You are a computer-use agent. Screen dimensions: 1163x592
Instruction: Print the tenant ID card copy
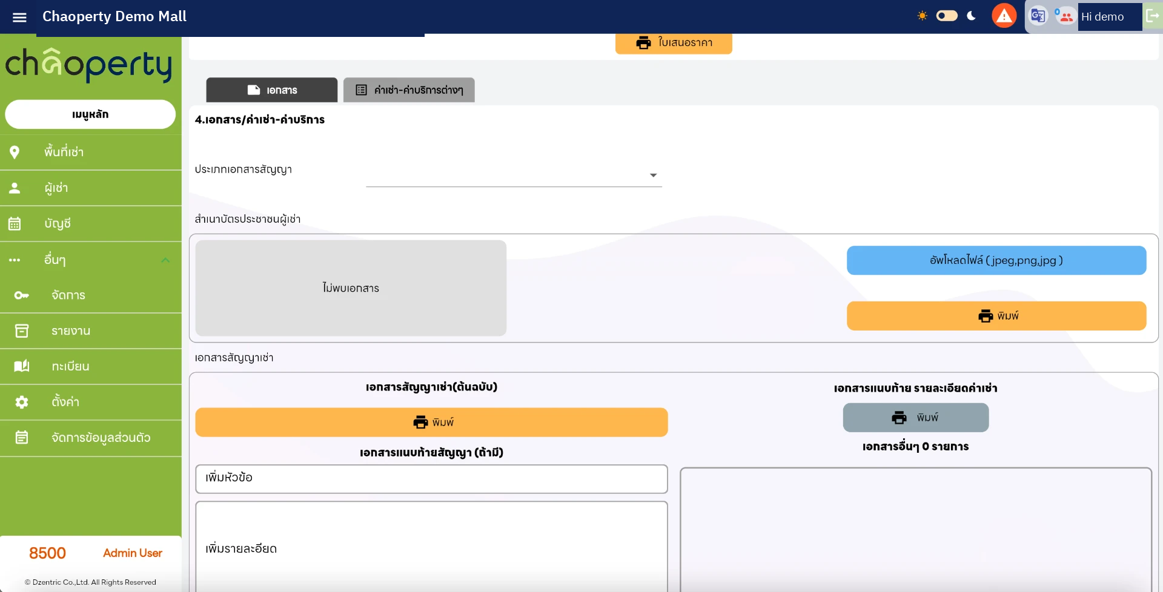pos(996,316)
